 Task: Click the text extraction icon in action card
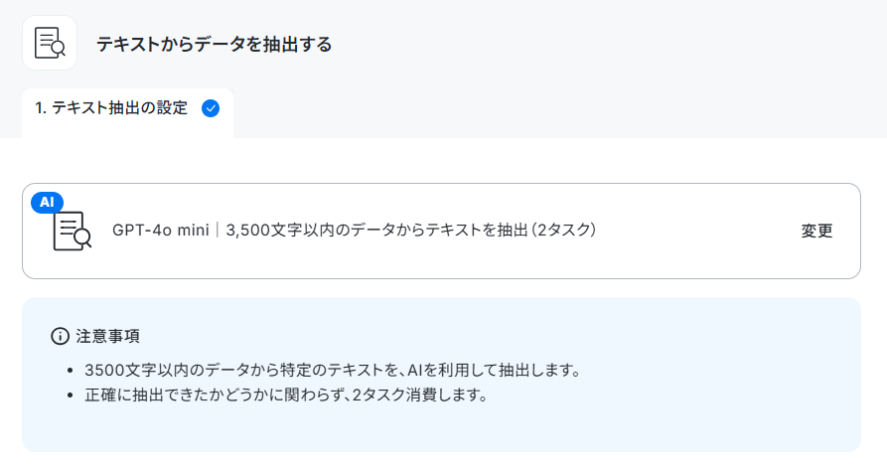pos(72,231)
